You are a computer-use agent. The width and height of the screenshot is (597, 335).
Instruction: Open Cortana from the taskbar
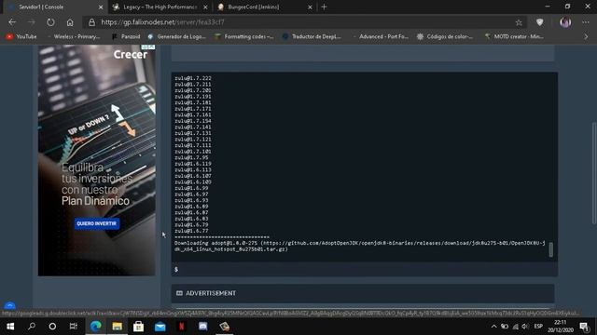pos(52,327)
